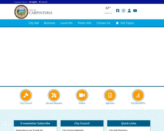The height and width of the screenshot is (131, 164).
Task: Click the 67° clear sky weather widget
Action: click(x=108, y=10)
